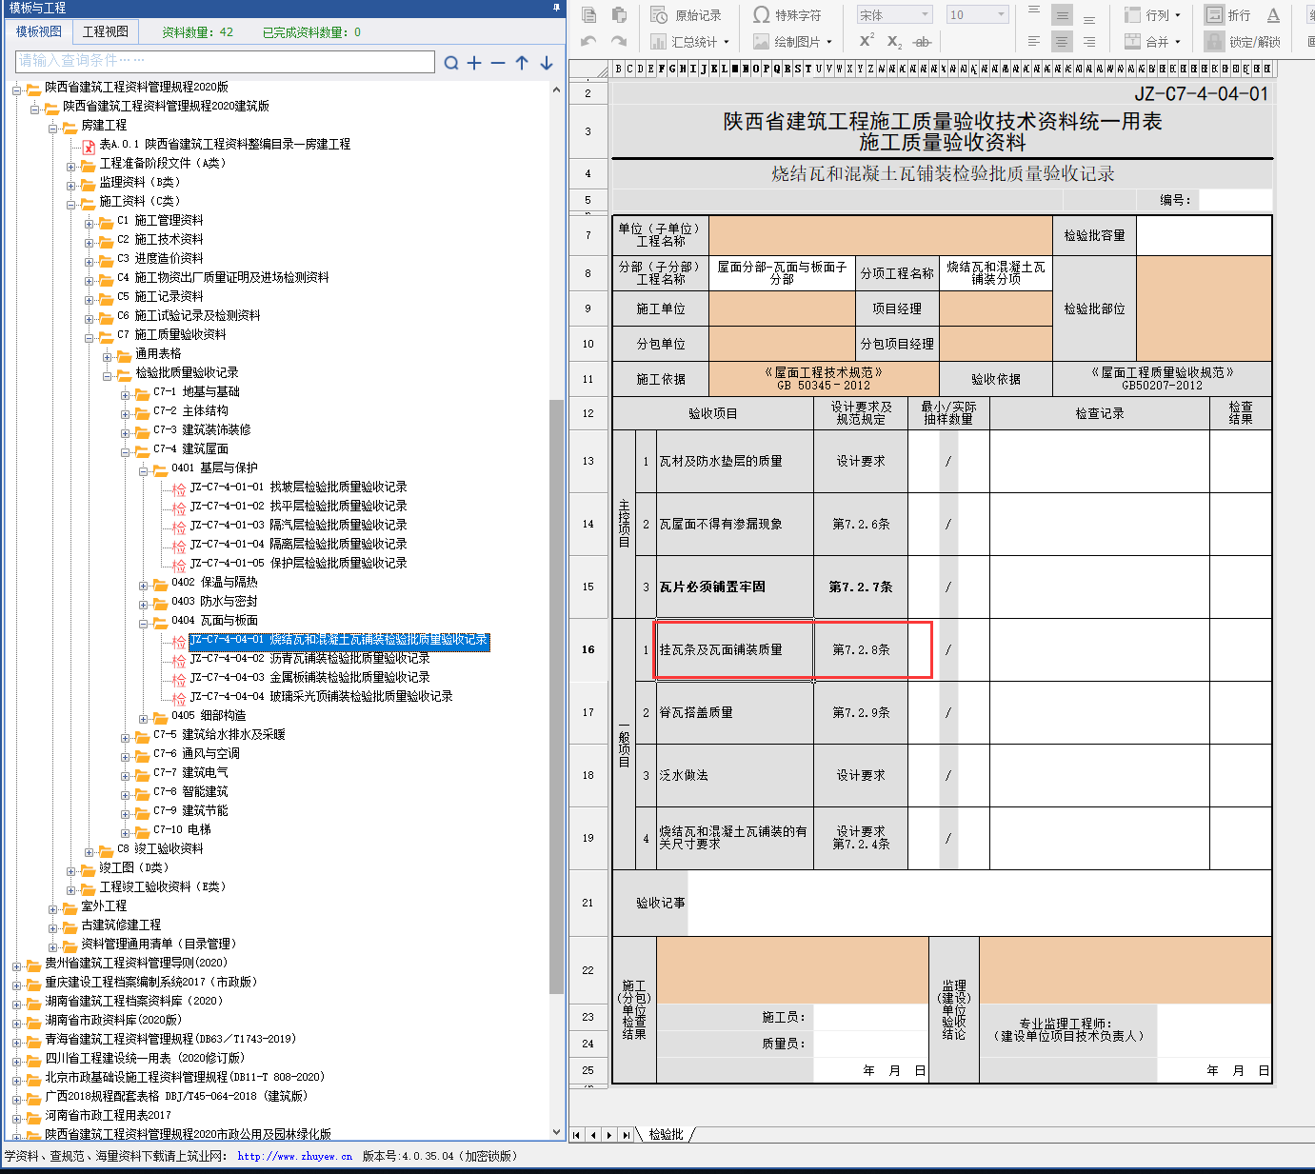Image resolution: width=1315 pixels, height=1174 pixels.
Task: Switch to the 模板视图 tab
Action: (39, 31)
